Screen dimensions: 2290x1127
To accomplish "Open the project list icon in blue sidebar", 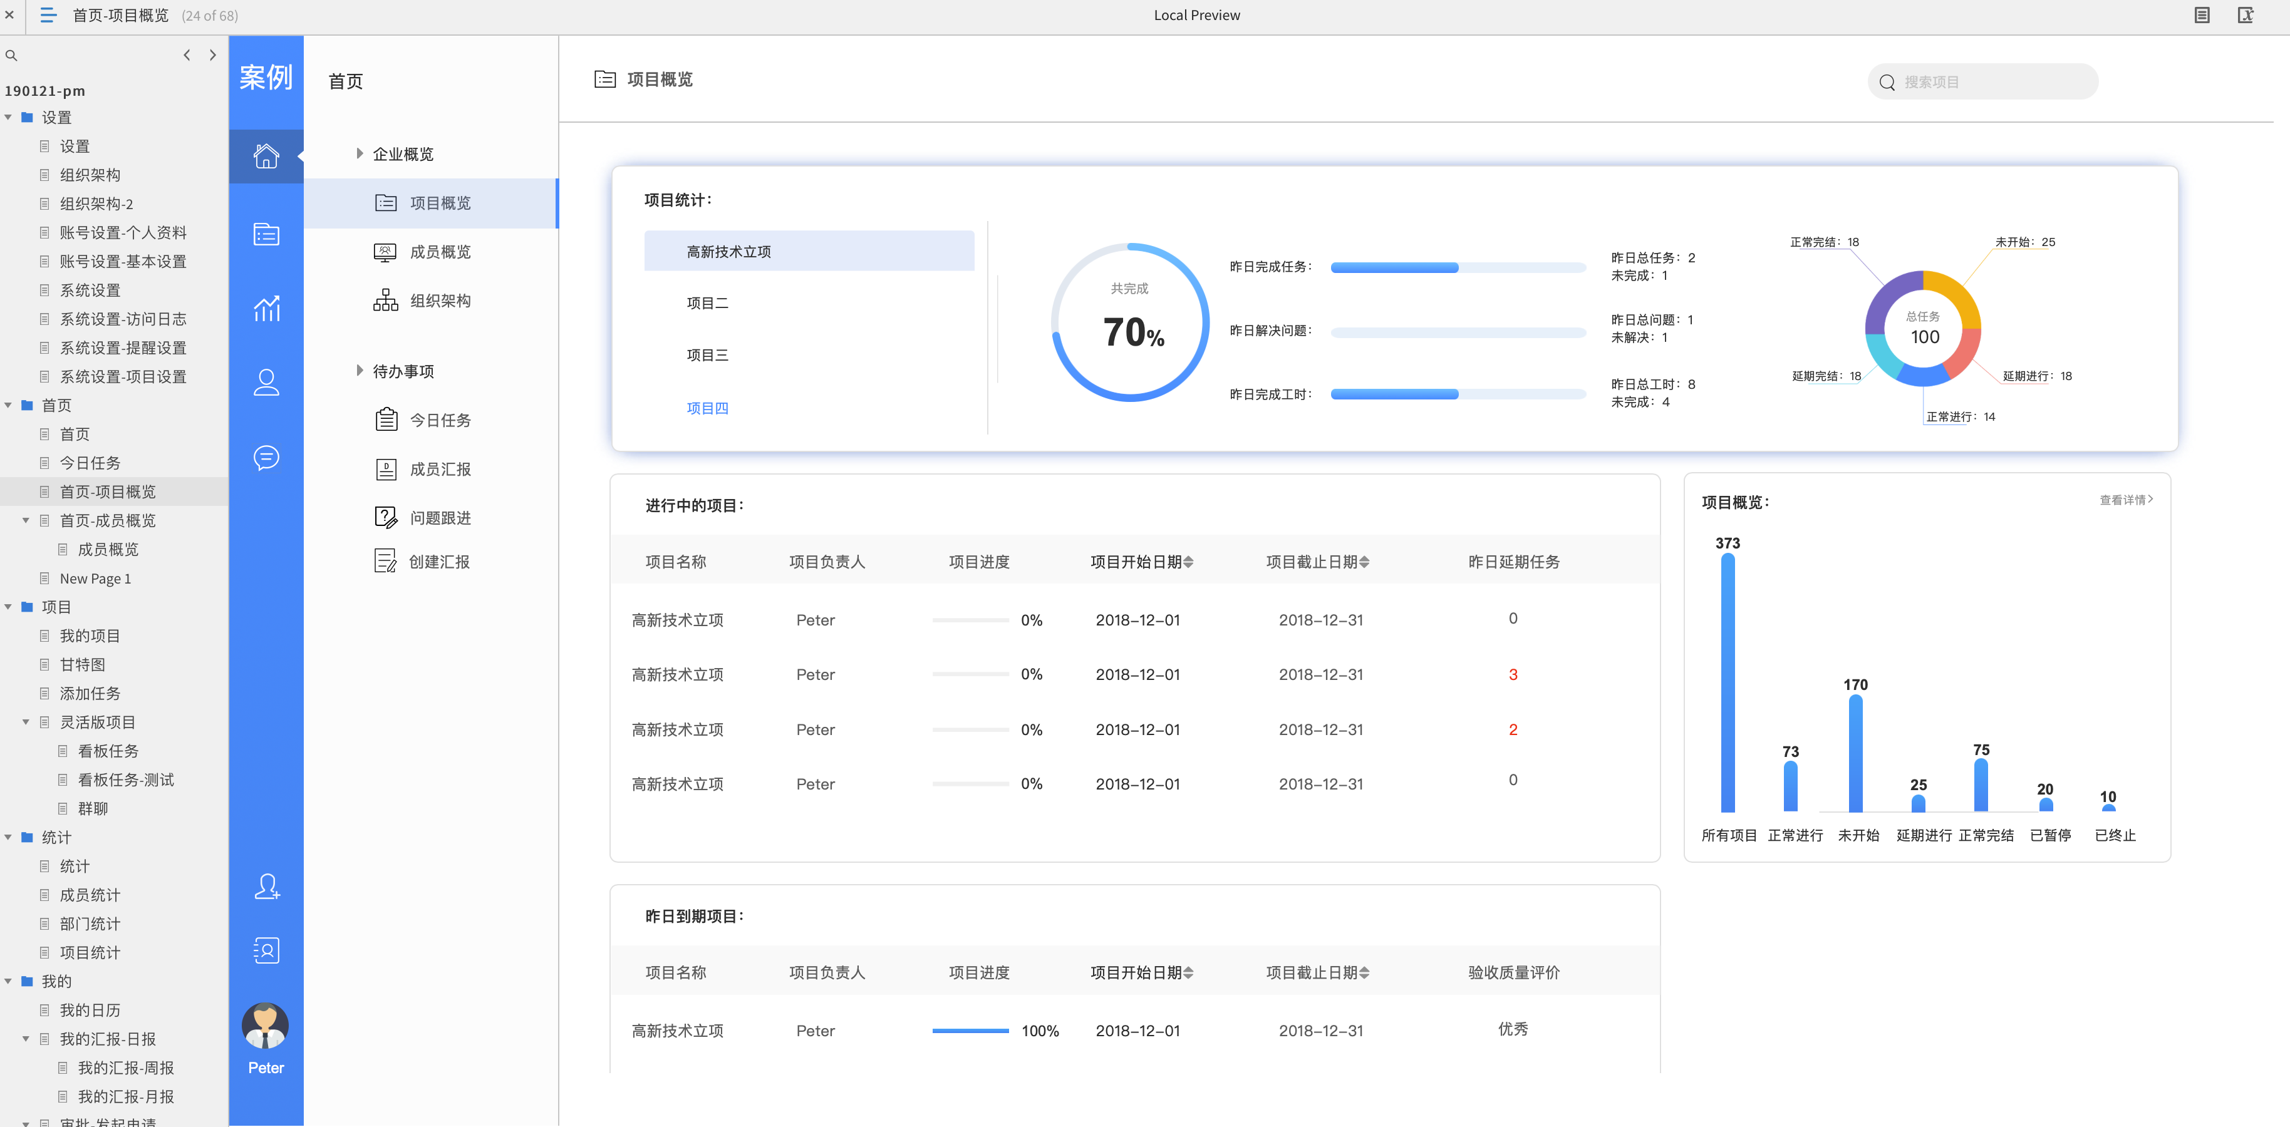I will [x=266, y=234].
